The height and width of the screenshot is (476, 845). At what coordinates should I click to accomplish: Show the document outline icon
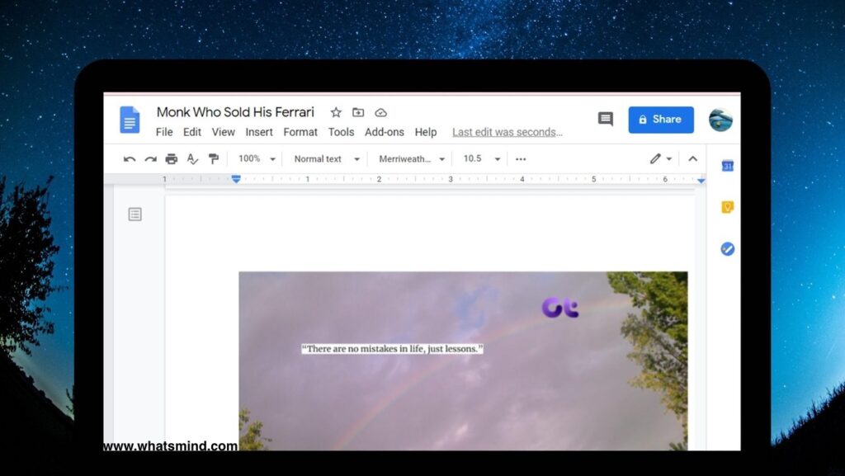tap(135, 214)
